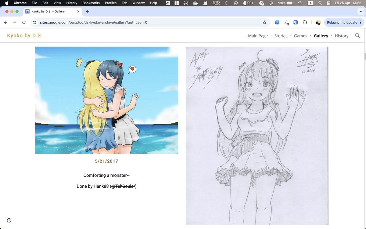This screenshot has height=229, width=366.
Task: Go to the Main Page link
Action: click(258, 36)
